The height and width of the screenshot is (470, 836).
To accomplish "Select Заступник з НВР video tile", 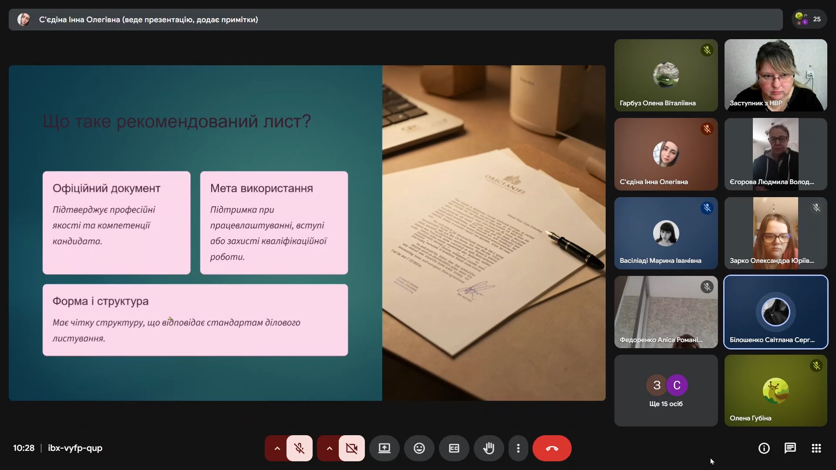I will click(x=775, y=75).
